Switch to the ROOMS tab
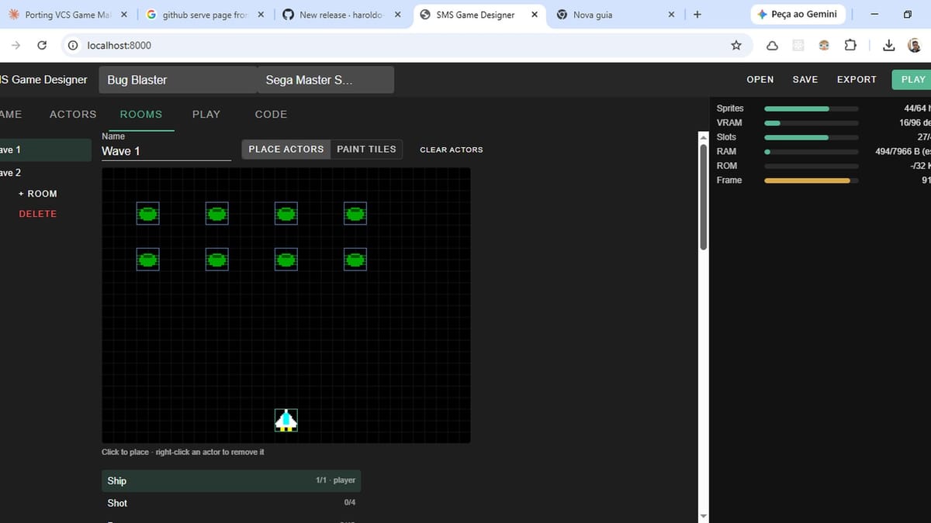931x523 pixels. pyautogui.click(x=141, y=114)
